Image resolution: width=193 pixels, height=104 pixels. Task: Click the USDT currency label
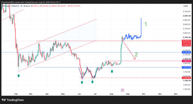coord(186,6)
